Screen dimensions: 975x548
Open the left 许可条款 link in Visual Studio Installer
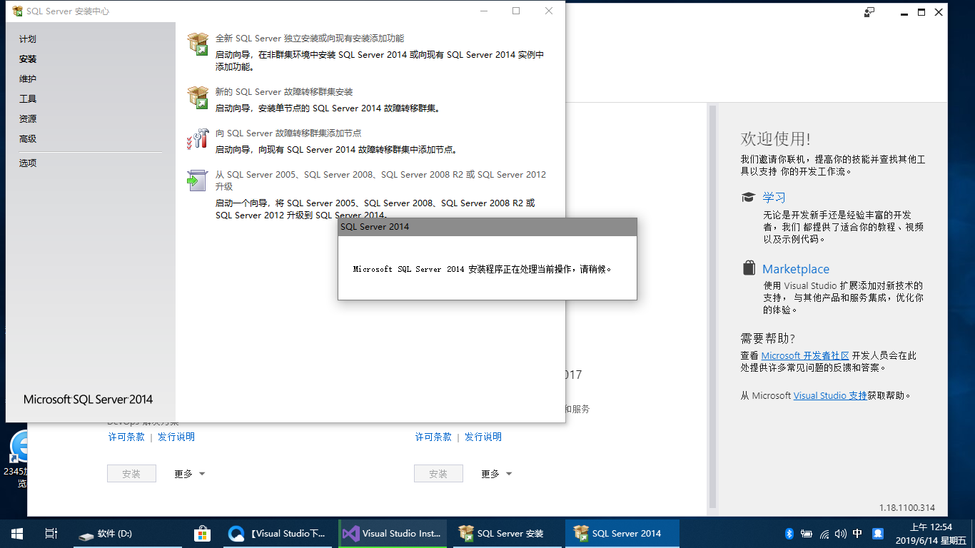click(126, 437)
